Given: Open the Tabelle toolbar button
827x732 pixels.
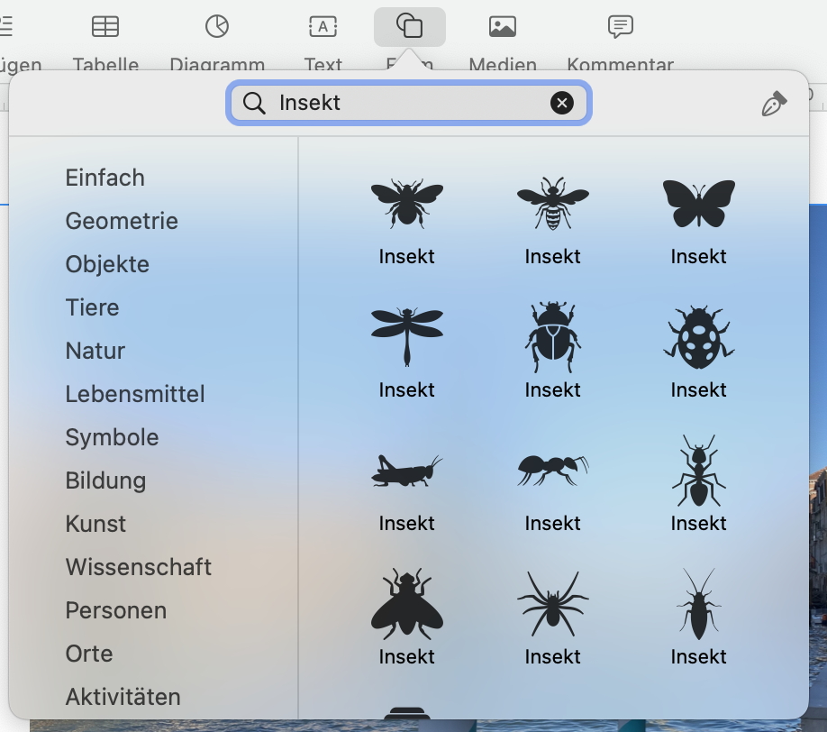Looking at the screenshot, I should tap(105, 26).
